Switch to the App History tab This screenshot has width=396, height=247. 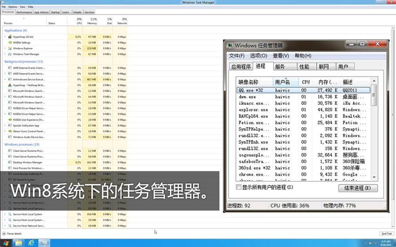click(x=42, y=12)
